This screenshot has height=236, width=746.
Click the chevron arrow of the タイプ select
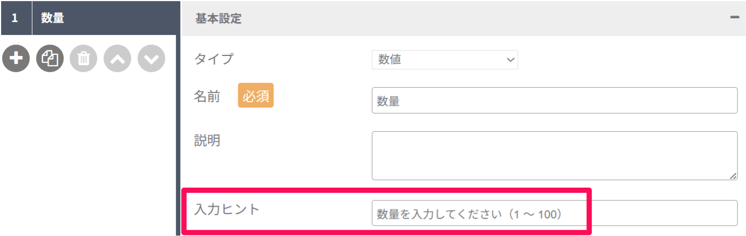510,60
